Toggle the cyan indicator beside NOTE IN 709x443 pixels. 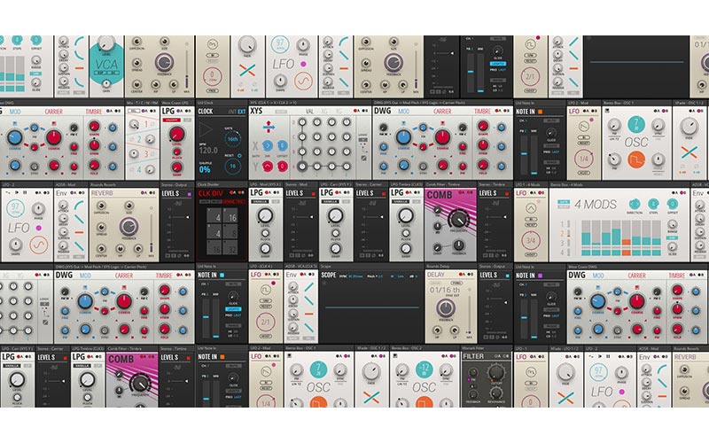click(222, 275)
